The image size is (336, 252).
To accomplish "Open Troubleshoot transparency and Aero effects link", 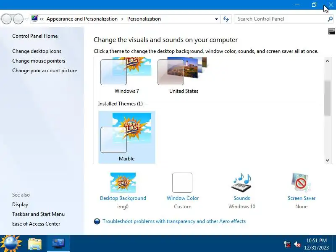I will tap(174, 221).
